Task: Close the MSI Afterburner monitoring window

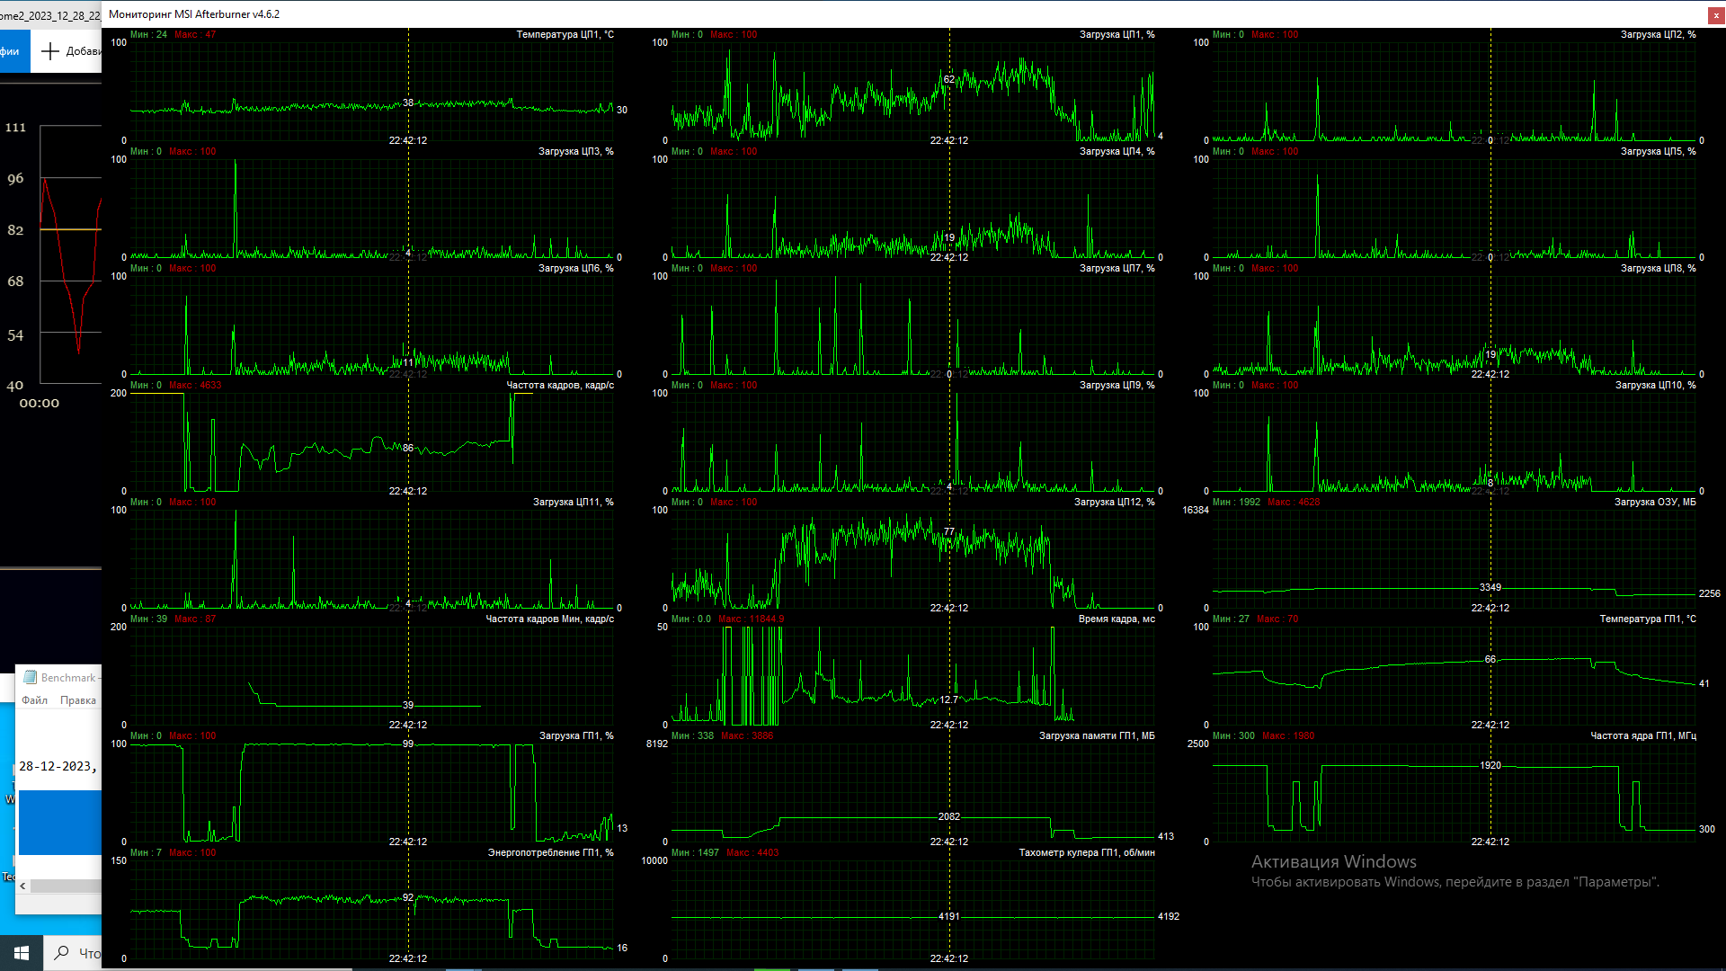Action: (1715, 14)
